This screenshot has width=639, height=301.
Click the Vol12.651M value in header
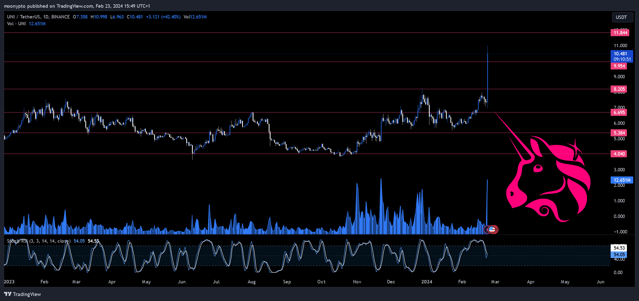point(195,17)
